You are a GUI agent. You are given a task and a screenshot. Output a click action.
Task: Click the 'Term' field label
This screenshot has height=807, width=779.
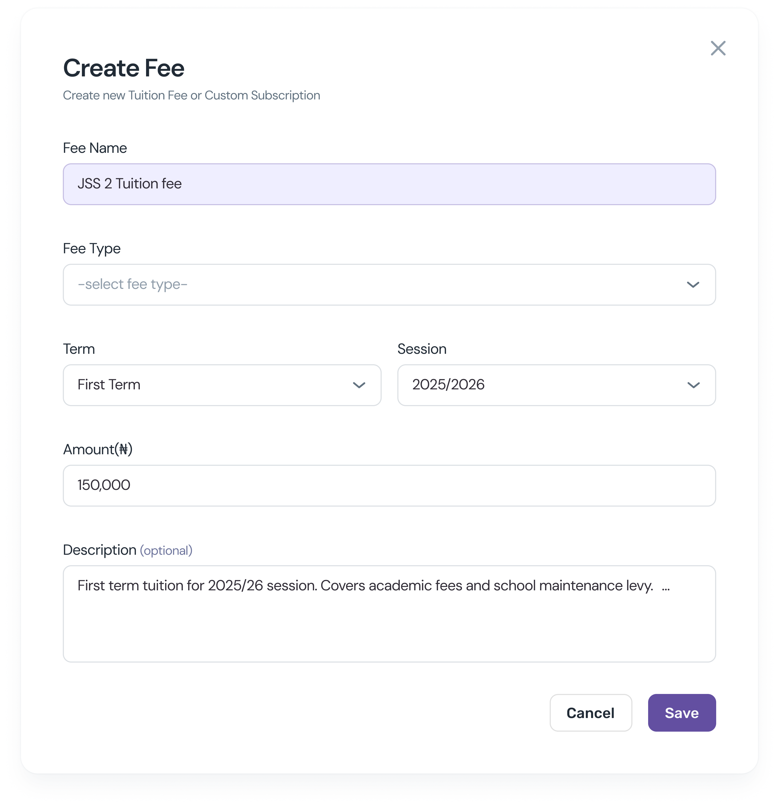pyautogui.click(x=79, y=349)
